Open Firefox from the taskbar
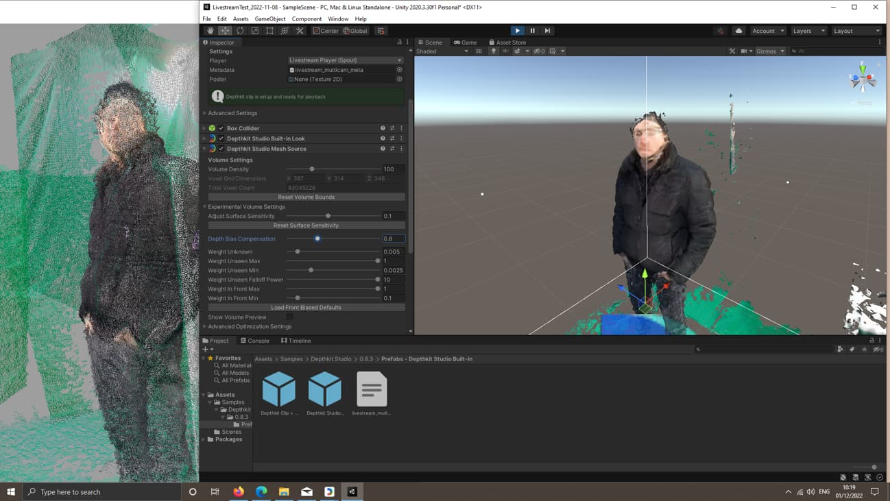The height and width of the screenshot is (501, 890). coord(239,491)
